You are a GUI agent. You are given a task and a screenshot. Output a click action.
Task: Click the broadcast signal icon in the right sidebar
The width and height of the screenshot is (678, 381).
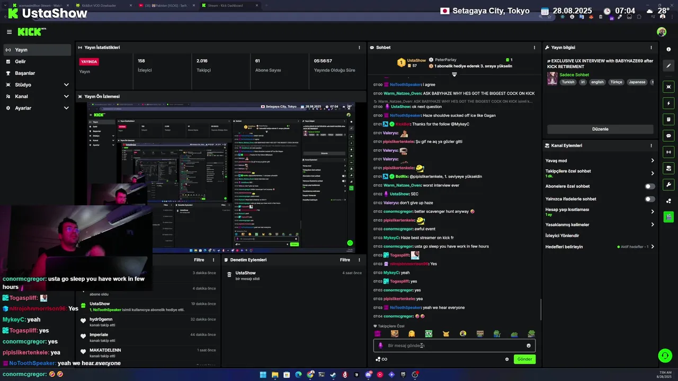[x=668, y=152]
